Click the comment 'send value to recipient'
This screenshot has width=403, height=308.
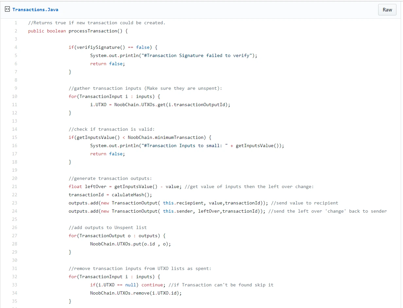pyautogui.click(x=305, y=203)
